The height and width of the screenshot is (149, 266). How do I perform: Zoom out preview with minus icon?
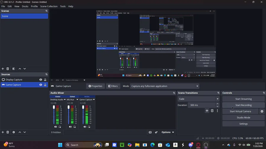click(52, 80)
